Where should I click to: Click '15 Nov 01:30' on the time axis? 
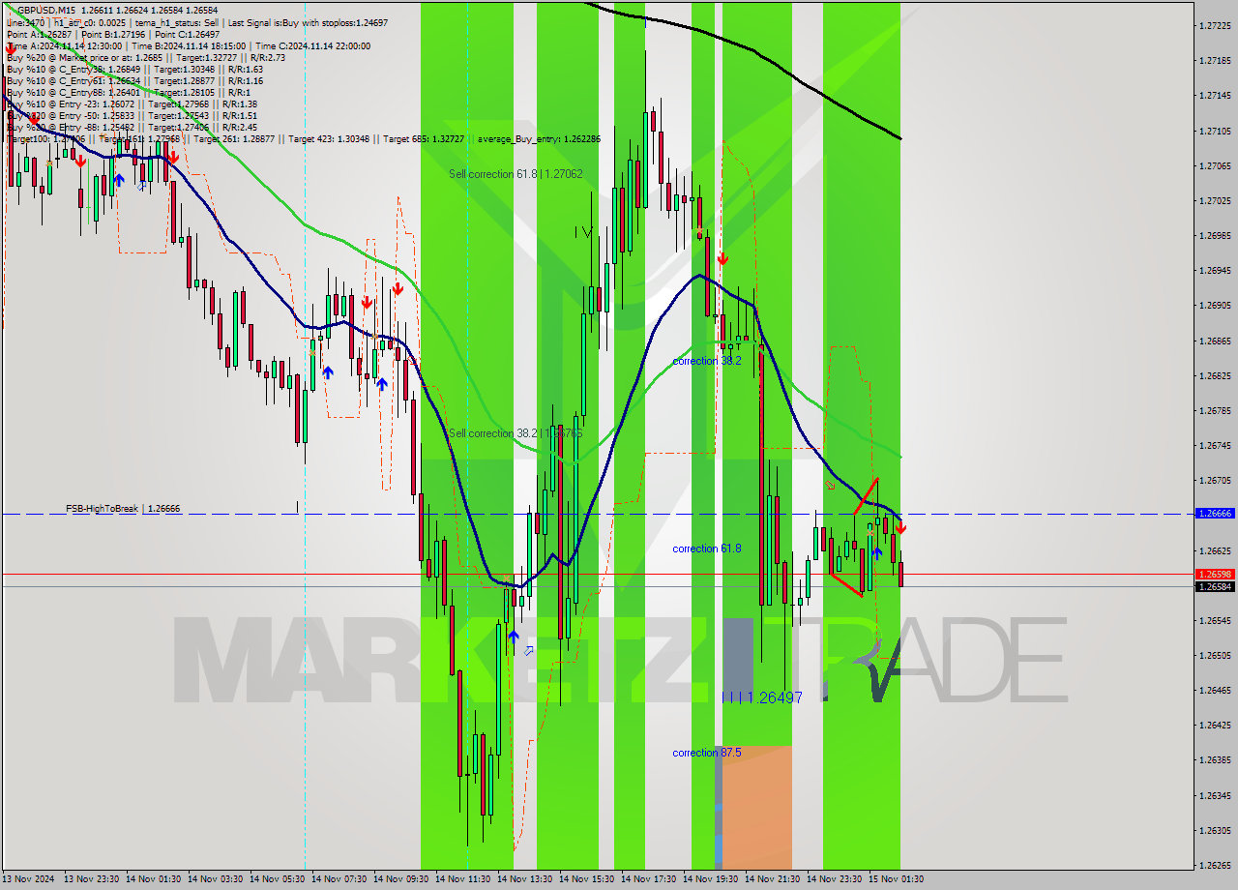coord(896,879)
